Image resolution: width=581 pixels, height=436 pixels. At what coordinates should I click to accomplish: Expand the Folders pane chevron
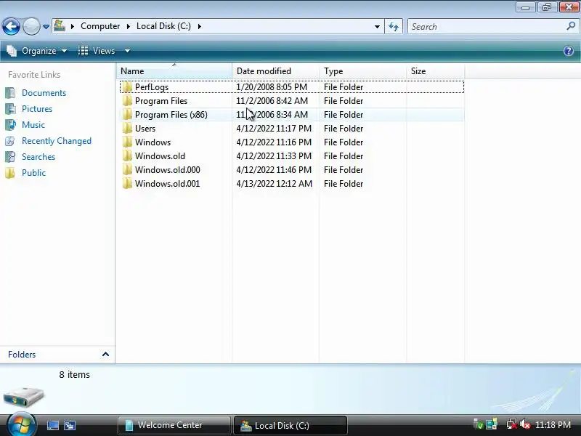105,355
